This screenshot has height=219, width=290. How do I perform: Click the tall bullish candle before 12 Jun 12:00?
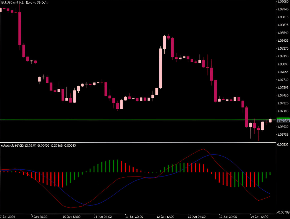(x=161, y=68)
